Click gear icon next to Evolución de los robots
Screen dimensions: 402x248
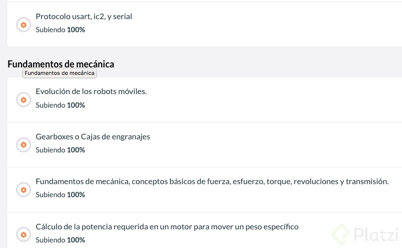point(23,100)
